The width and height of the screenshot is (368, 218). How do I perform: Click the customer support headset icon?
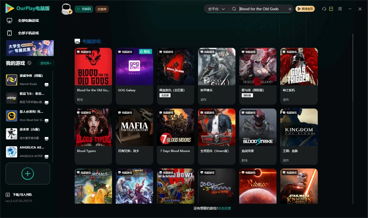click(x=324, y=9)
